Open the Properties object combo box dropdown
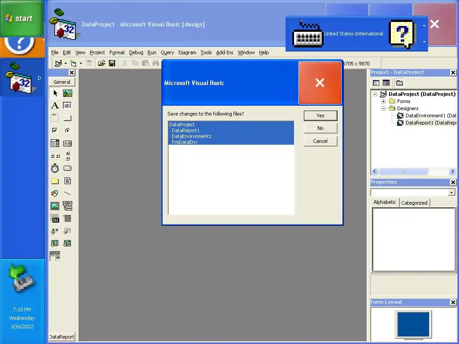This screenshot has width=459, height=344. [451, 193]
